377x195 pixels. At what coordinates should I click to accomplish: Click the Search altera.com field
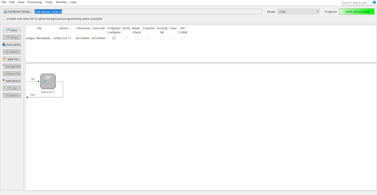pyautogui.click(x=357, y=3)
